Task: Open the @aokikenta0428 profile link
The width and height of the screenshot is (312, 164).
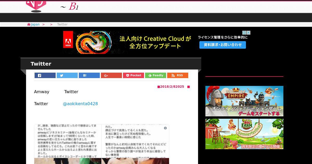Action: point(80,104)
